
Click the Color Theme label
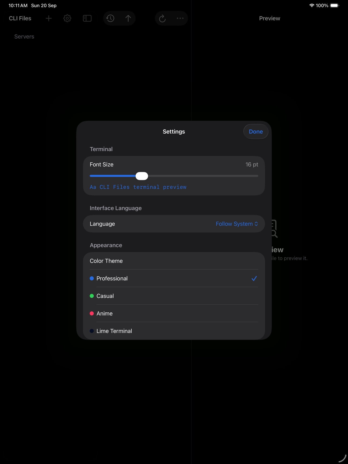pos(106,261)
